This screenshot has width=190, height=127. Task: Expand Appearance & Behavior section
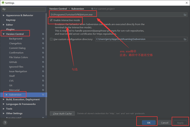click(x=4, y=15)
